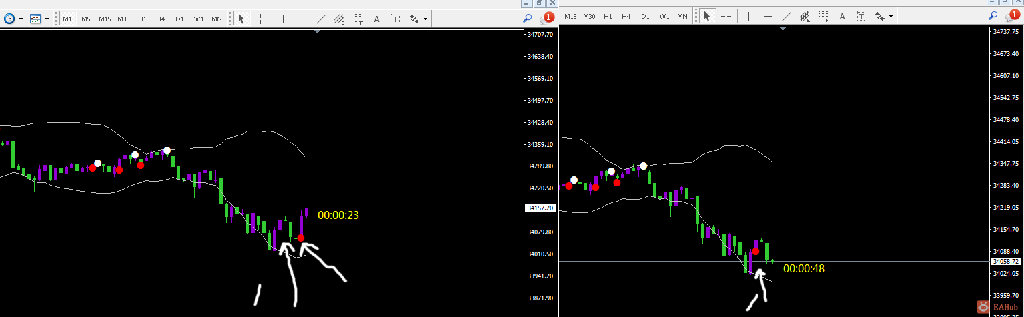Screen dimensions: 1024x317
Task: Pick the trendline tool in the left window
Action: (321, 19)
